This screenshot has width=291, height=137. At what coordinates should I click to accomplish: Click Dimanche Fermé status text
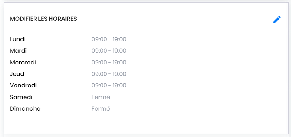101,108
